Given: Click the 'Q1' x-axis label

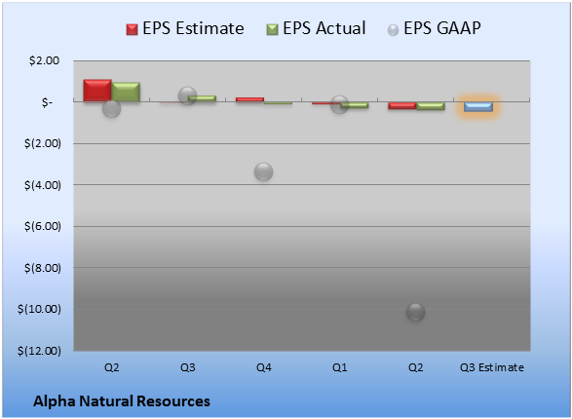Looking at the screenshot, I should [x=340, y=367].
